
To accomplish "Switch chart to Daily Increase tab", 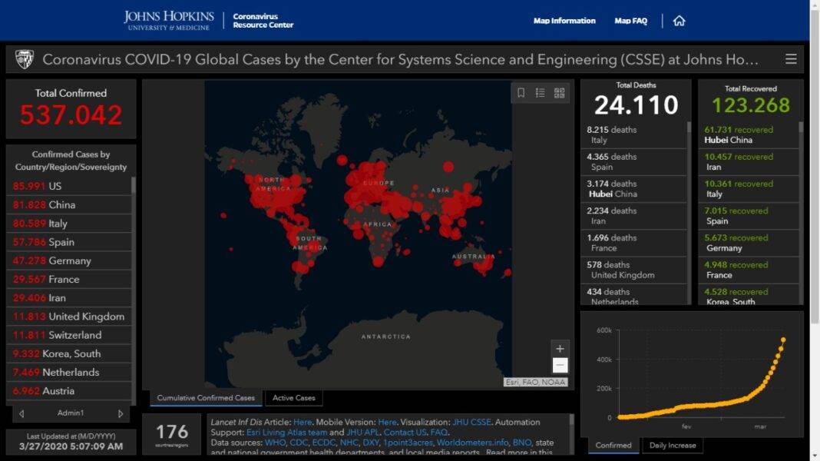I will 673,445.
